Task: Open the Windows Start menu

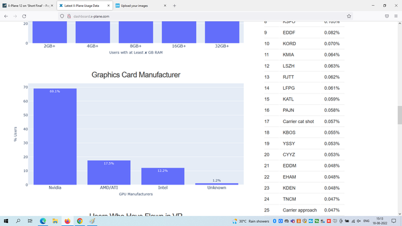Action: [x=6, y=221]
